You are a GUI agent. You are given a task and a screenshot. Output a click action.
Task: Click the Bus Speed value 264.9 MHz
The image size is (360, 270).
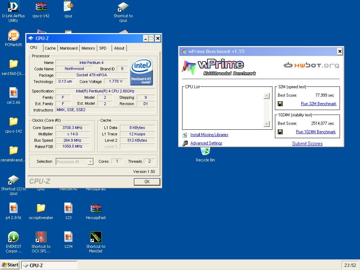click(72, 140)
